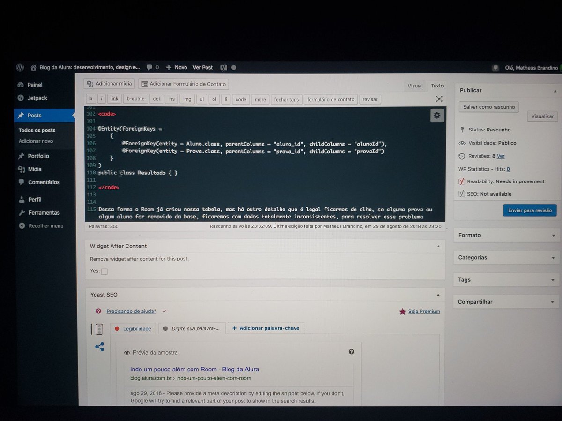Open Mídia library in sidebar

pyautogui.click(x=35, y=169)
